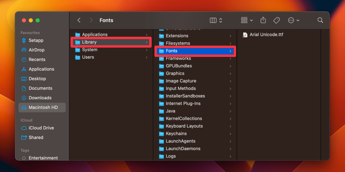Open the Share toolbar icon
This screenshot has width=345, height=172.
(263, 20)
